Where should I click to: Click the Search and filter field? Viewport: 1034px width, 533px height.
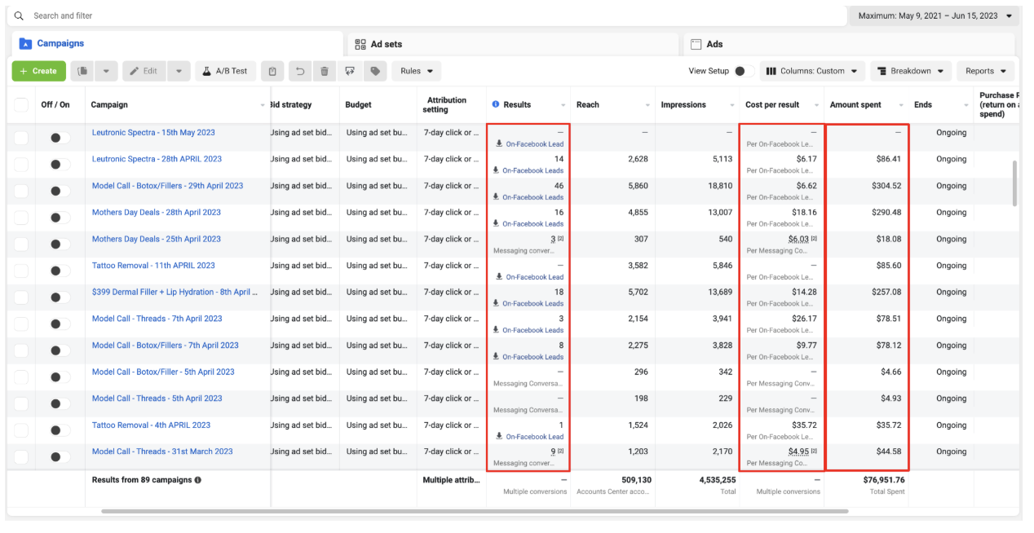point(428,15)
